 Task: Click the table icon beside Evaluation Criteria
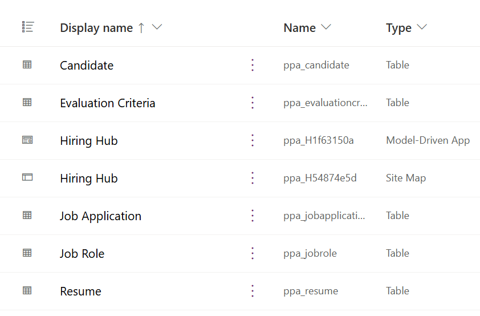pyautogui.click(x=27, y=103)
